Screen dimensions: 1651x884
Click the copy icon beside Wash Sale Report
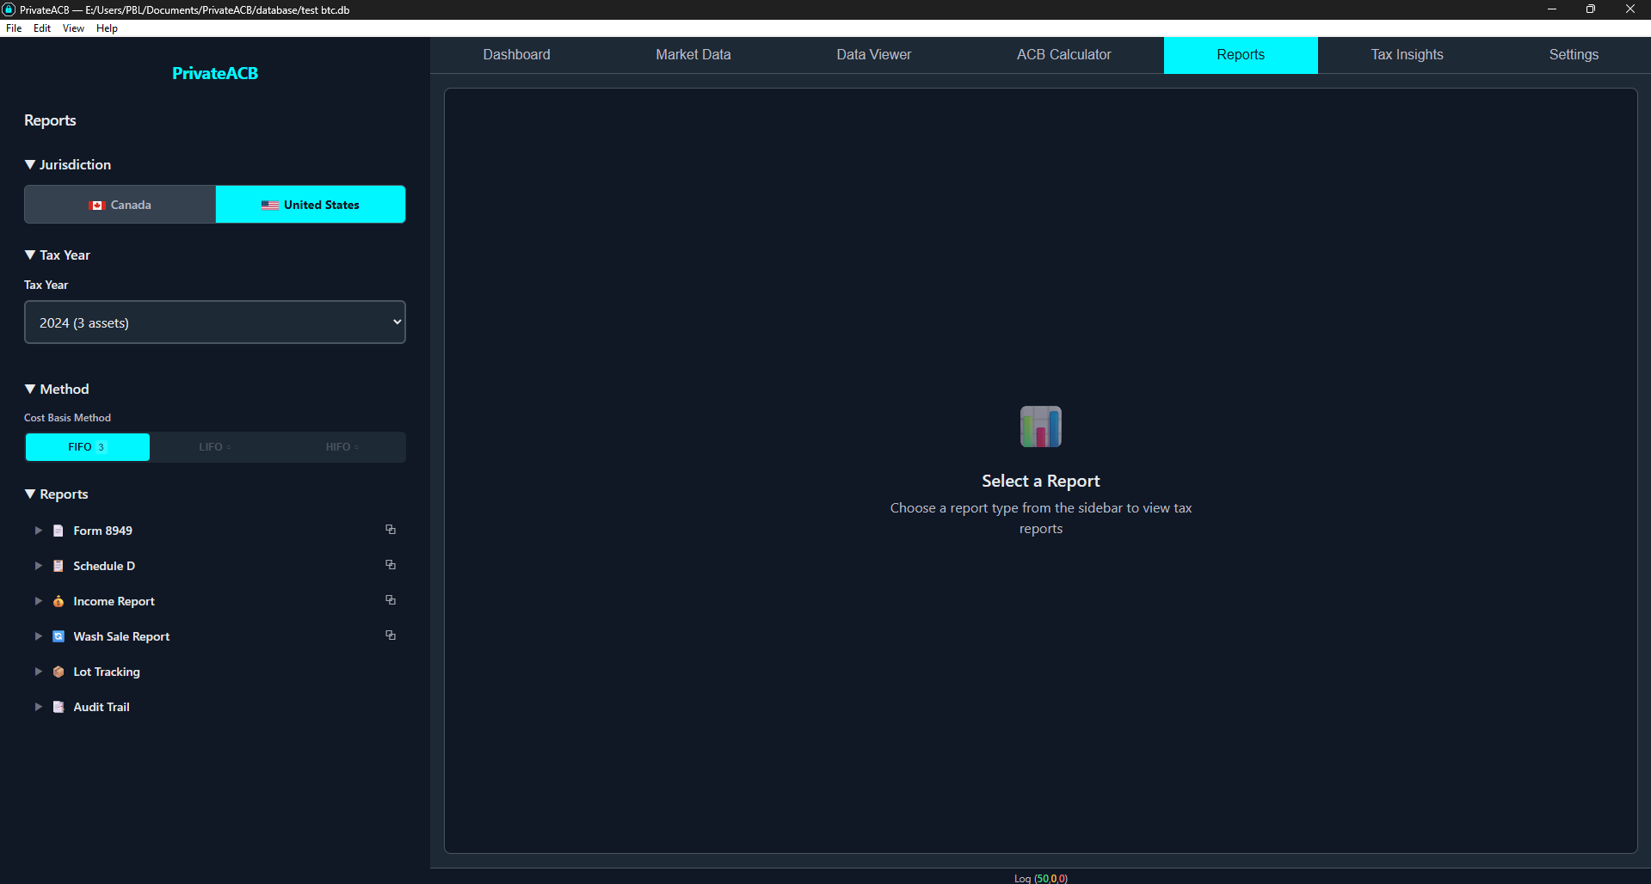[391, 635]
